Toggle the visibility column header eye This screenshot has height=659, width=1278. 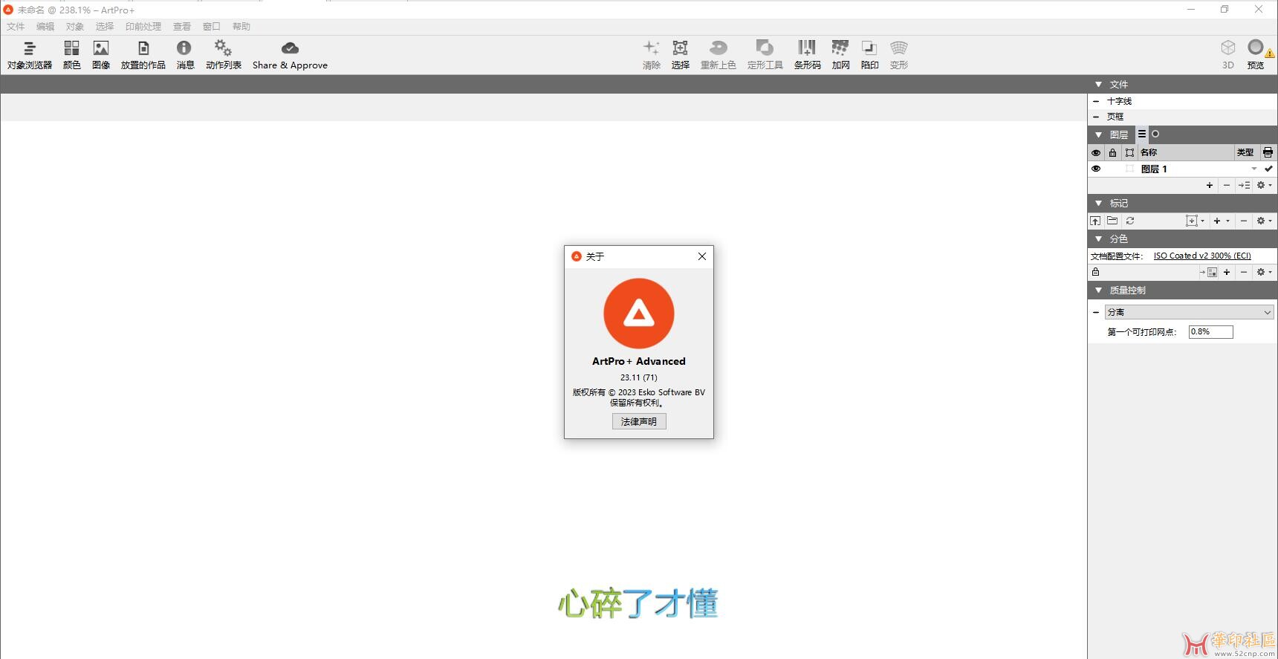click(1096, 152)
